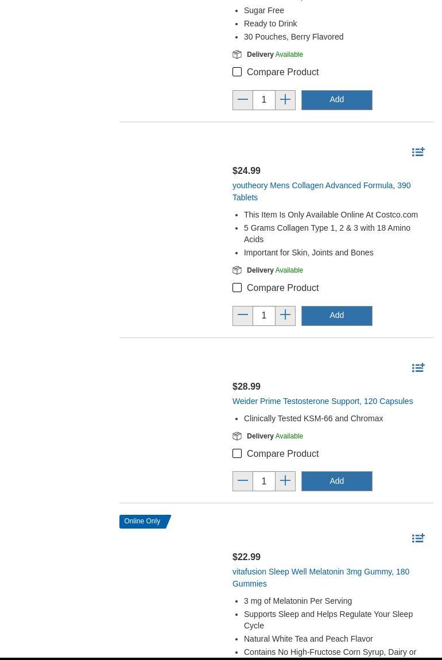Decrease quantity for berry flavored pouches item
Screen dimensions: 442x660
click(243, 100)
